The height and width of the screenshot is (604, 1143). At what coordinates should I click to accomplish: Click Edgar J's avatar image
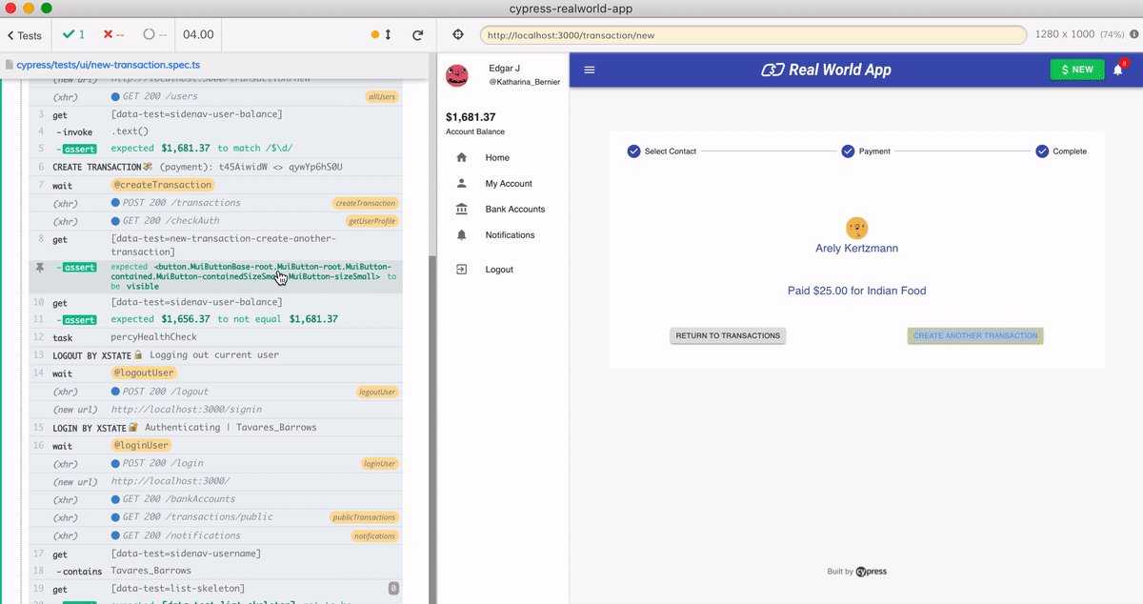click(457, 75)
